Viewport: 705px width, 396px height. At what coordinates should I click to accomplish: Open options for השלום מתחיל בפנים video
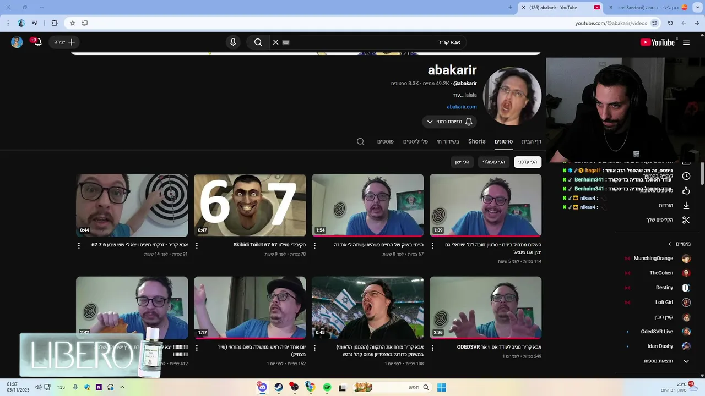[432, 246]
